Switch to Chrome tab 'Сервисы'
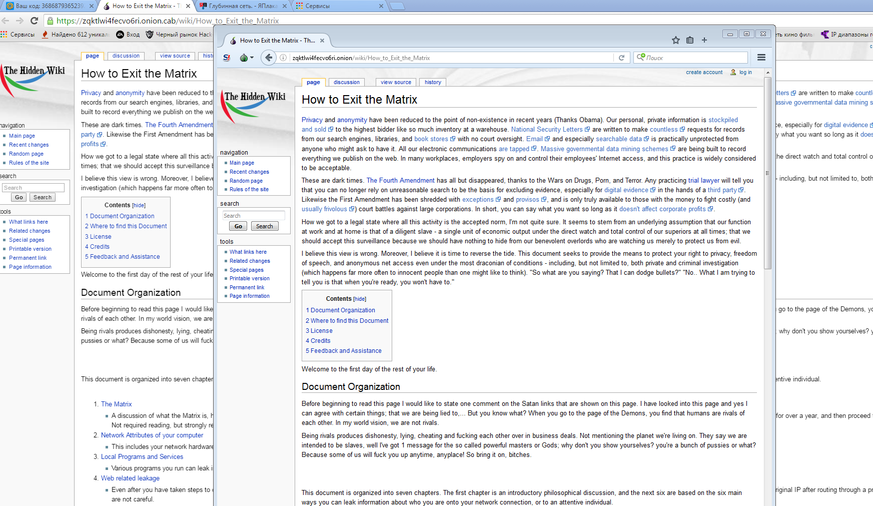Image resolution: width=873 pixels, height=506 pixels. (x=339, y=6)
